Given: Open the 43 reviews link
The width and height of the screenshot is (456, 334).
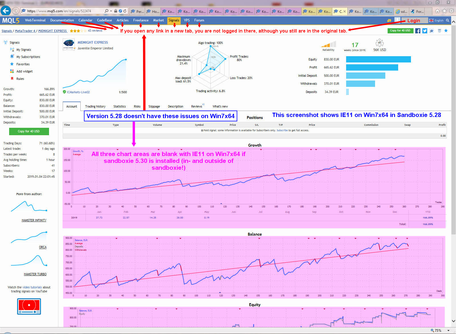Looking at the screenshot, I should coord(95,31).
